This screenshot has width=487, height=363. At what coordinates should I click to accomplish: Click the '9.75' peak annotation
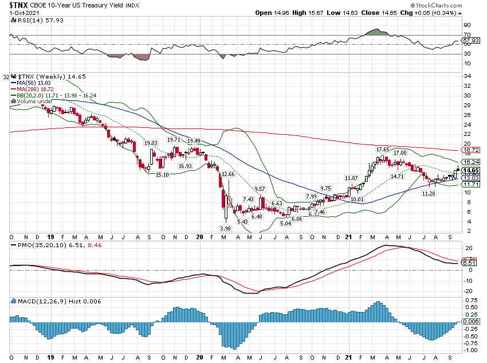326,188
